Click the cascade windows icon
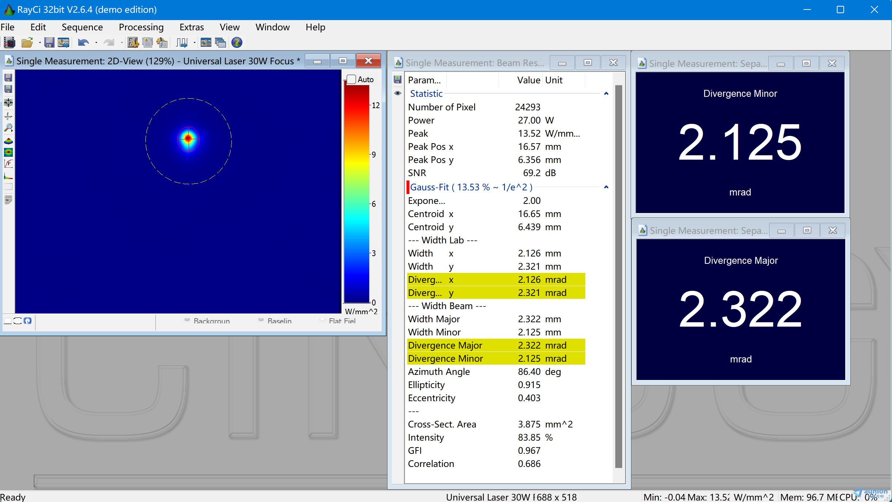The height and width of the screenshot is (502, 892). [220, 43]
